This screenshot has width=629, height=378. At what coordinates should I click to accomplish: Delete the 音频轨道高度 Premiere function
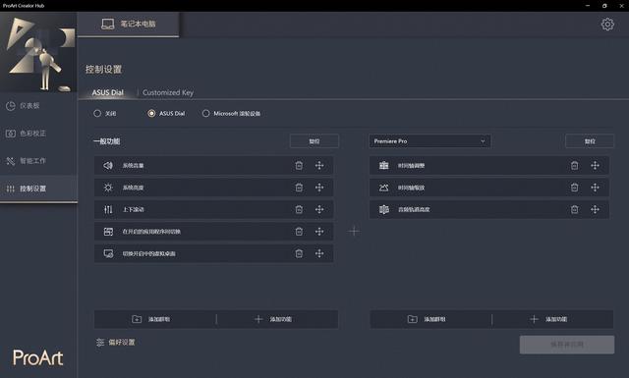click(x=574, y=209)
